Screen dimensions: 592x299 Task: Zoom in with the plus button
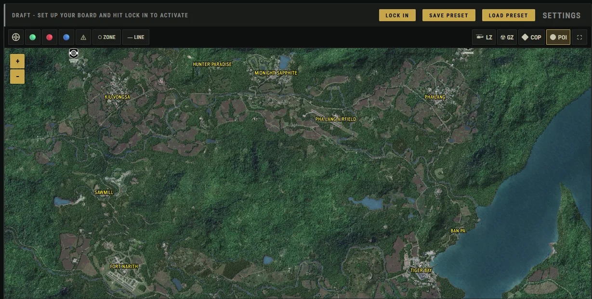(x=17, y=61)
